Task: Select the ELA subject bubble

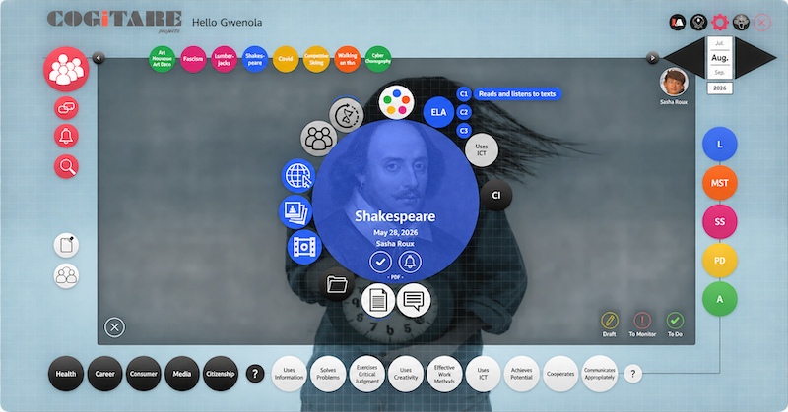Action: [x=438, y=112]
